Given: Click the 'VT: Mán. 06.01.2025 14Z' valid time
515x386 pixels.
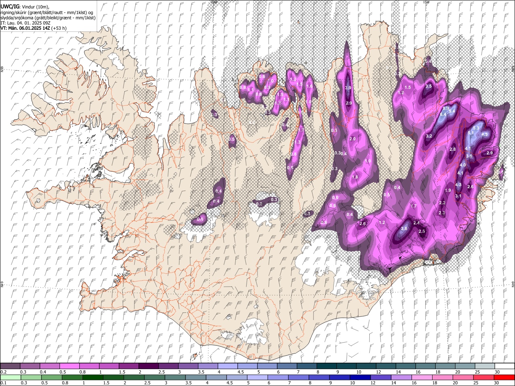Looking at the screenshot, I should coord(25,28).
